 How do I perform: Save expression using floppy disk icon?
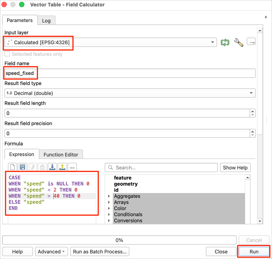click(x=23, y=167)
